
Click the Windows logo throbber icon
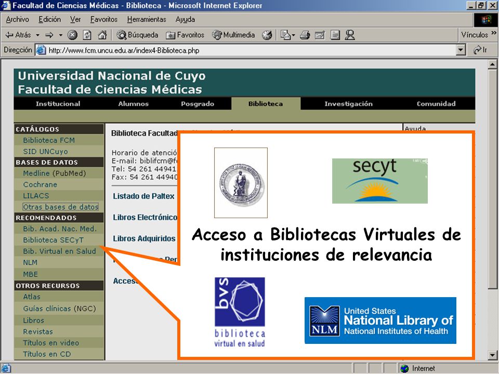[485, 20]
